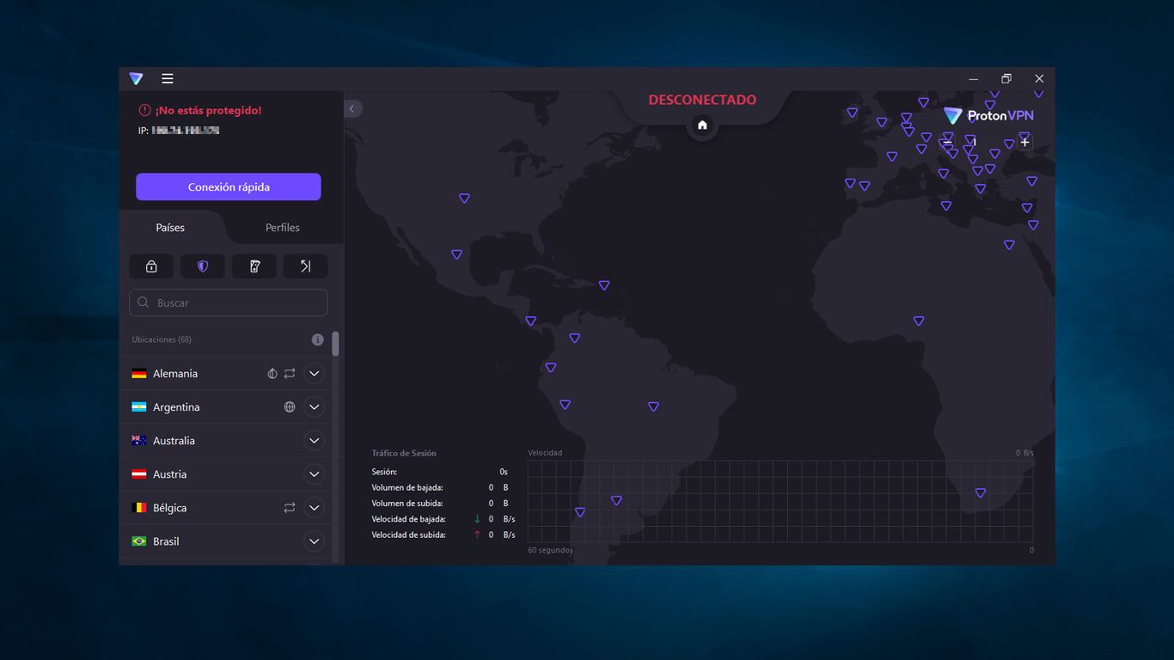Expand the Alemania server list
Viewport: 1174px width, 660px height.
pos(315,374)
